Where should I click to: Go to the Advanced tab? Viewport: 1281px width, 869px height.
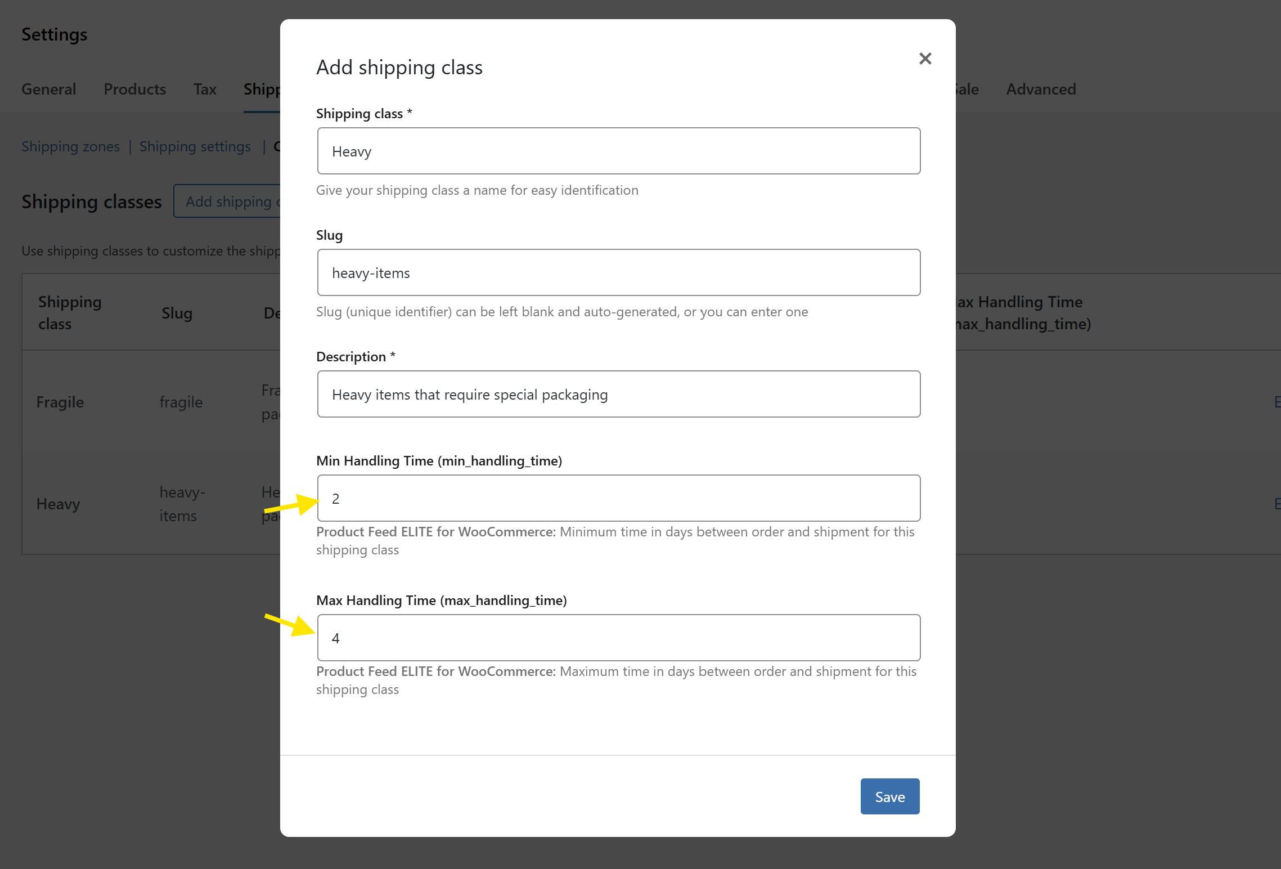click(1040, 89)
